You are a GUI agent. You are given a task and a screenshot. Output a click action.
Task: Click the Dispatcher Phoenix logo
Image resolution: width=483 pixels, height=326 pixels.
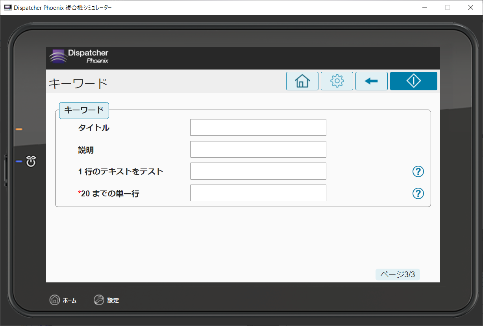click(79, 57)
